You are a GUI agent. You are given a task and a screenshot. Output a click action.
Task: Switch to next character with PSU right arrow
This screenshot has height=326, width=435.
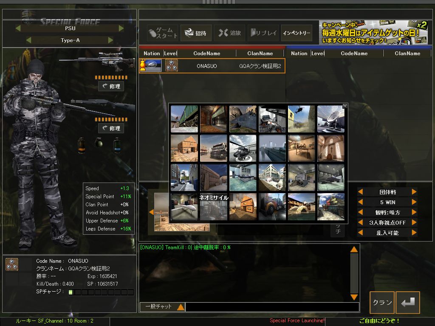[121, 28]
